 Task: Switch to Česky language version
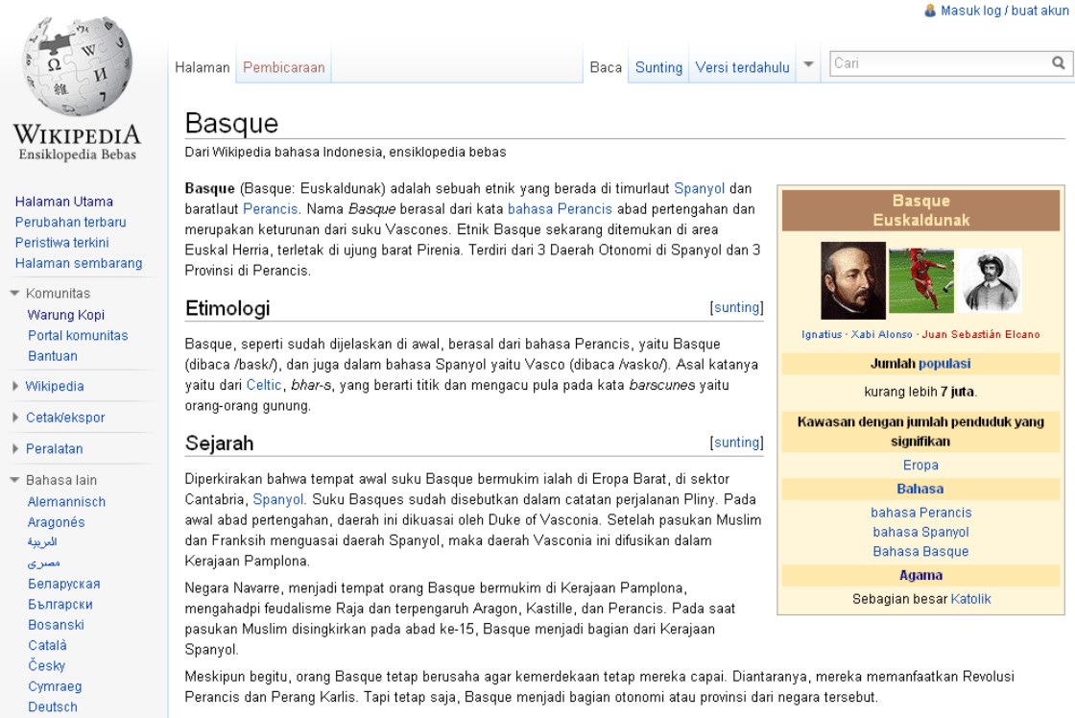[x=47, y=665]
